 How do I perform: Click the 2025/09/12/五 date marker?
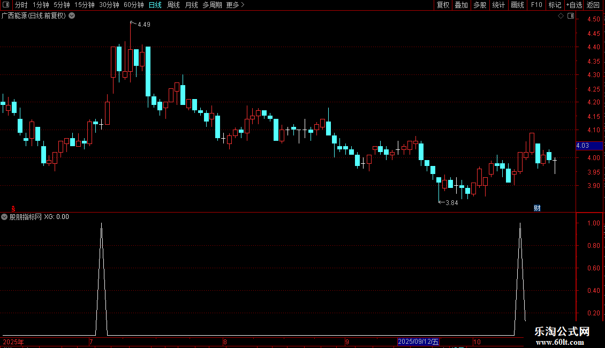pyautogui.click(x=418, y=342)
